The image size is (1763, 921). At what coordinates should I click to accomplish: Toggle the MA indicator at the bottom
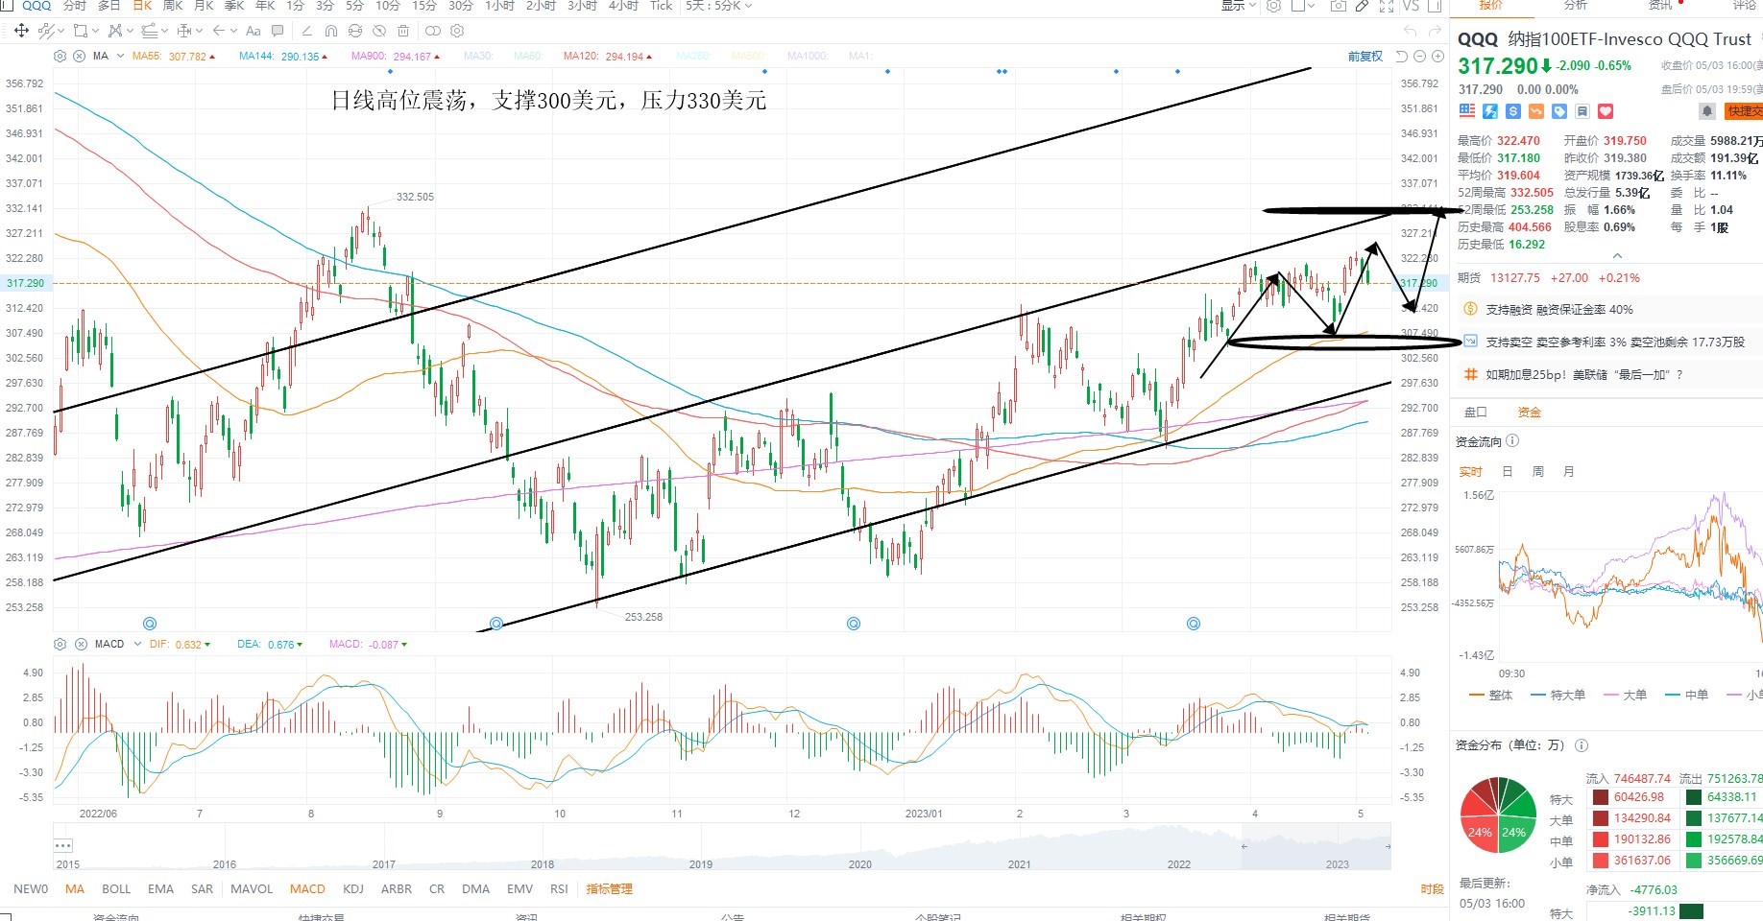pos(75,889)
